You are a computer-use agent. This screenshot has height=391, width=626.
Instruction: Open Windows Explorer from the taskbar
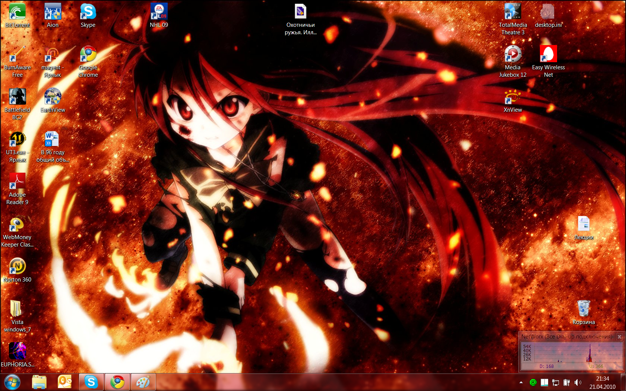pos(39,382)
